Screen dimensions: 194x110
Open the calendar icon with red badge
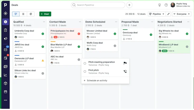tap(6, 58)
